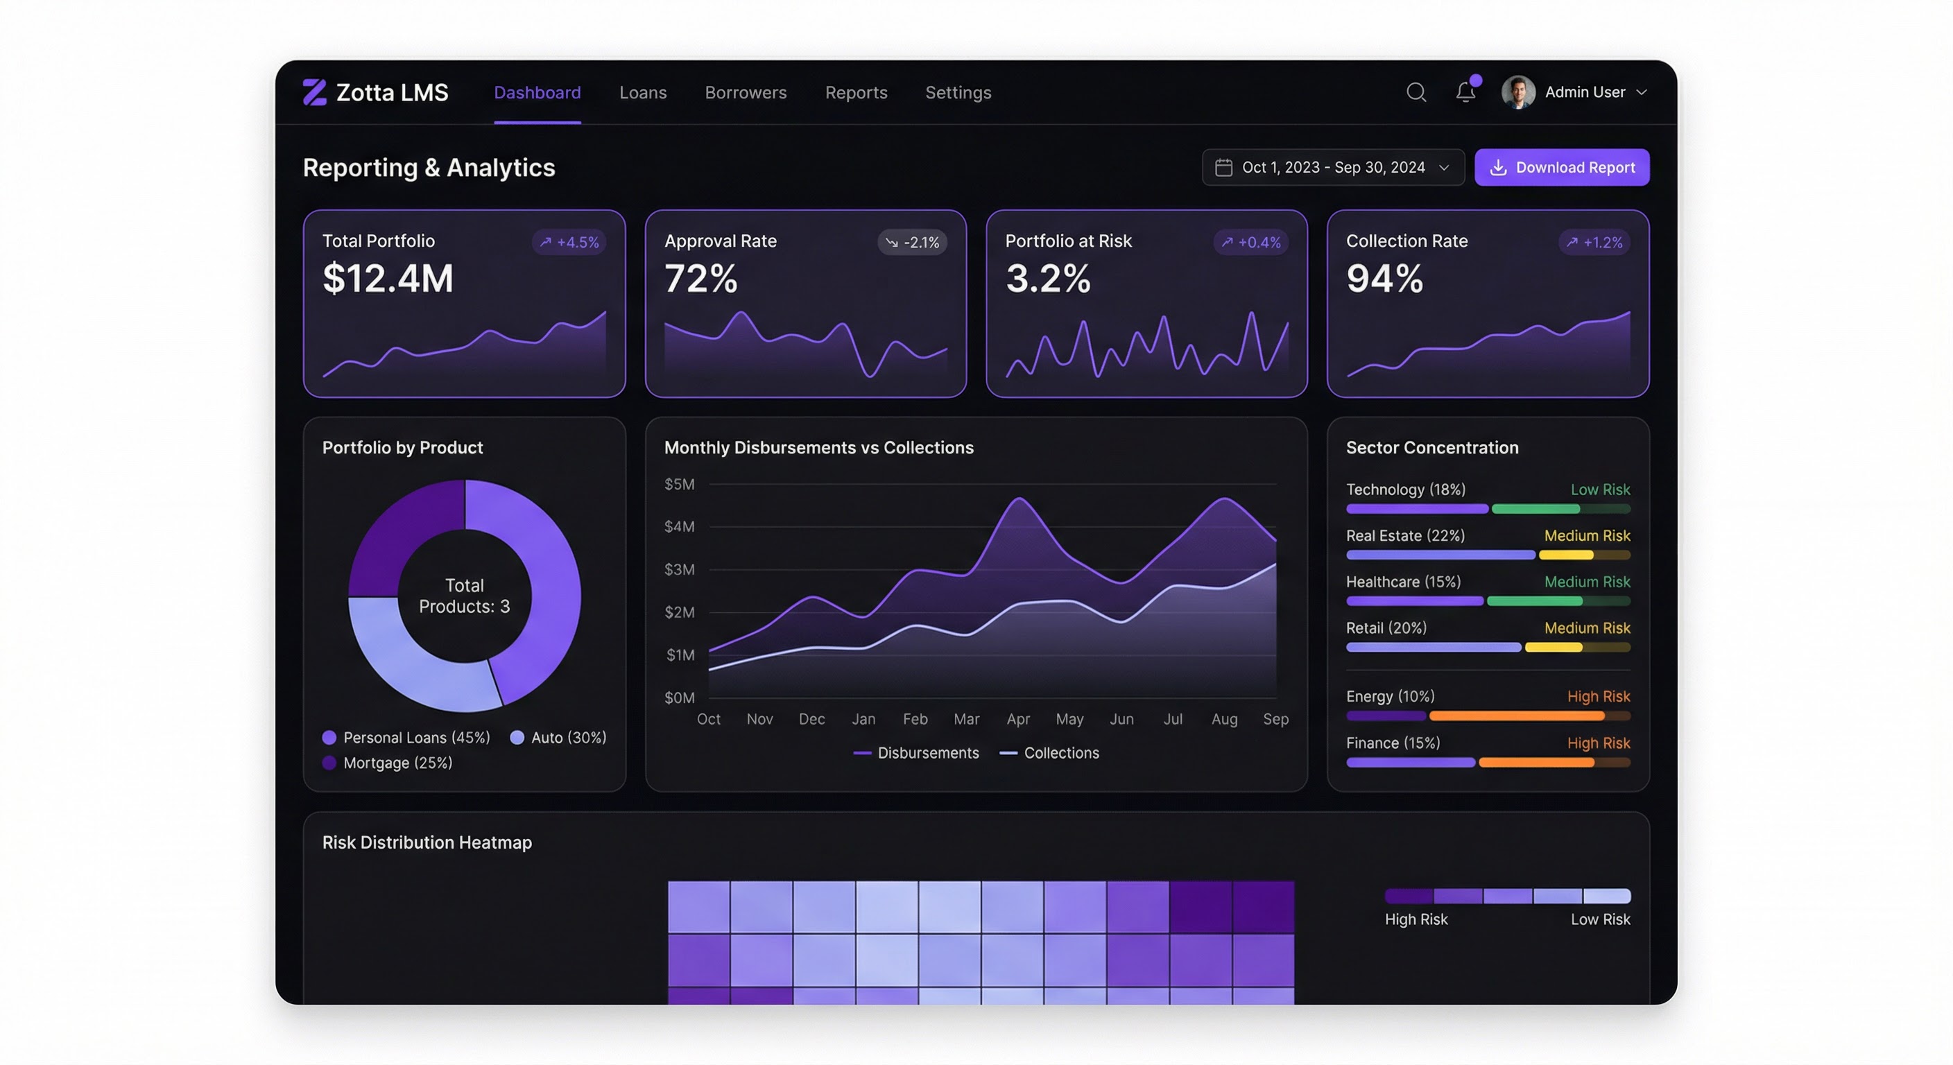Open the Borrowers page
The image size is (1953, 1065).
[x=746, y=92]
